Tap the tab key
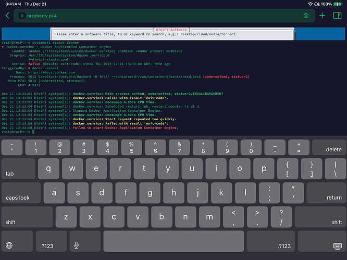The image size is (347, 260). (x=18, y=169)
